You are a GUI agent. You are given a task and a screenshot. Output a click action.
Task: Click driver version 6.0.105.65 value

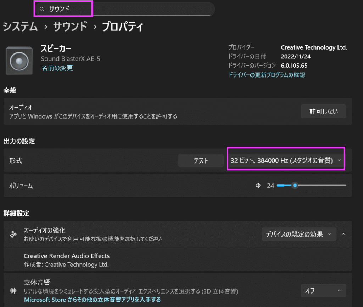tap(294, 66)
